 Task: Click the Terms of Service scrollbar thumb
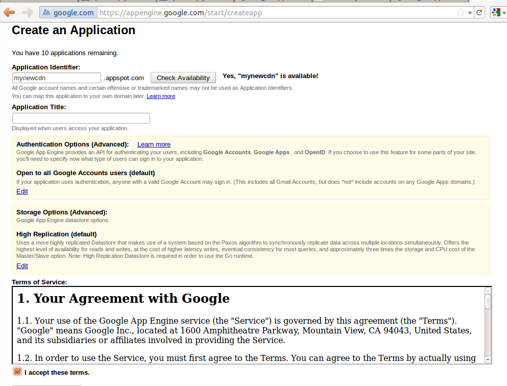tap(488, 302)
